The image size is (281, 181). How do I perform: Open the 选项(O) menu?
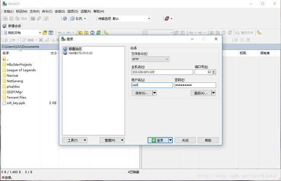(73, 11)
